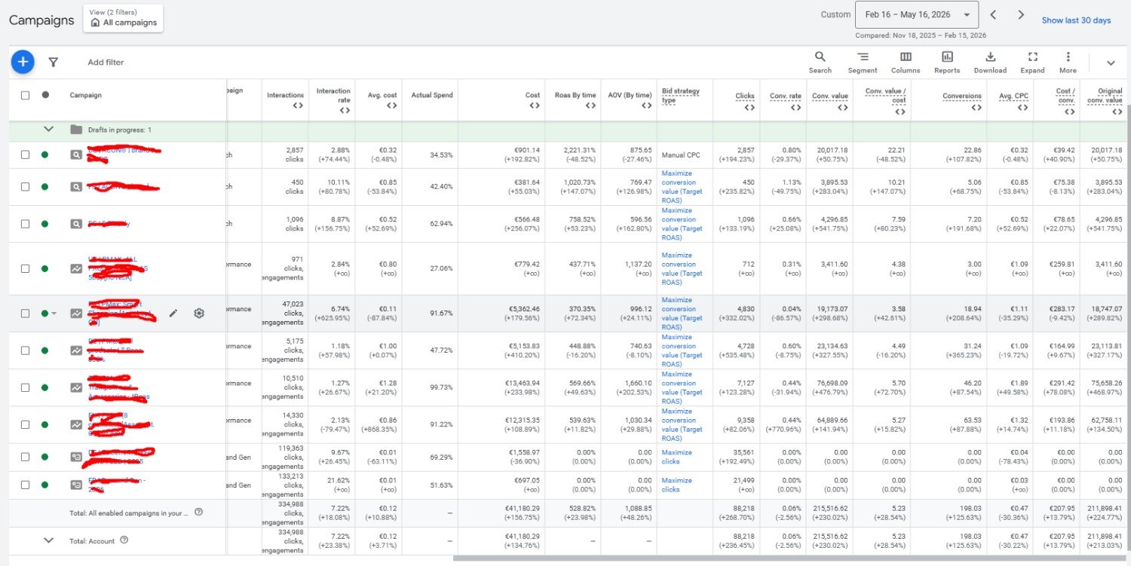Check the box for the €566.48 cost row
Image resolution: width=1131 pixels, height=566 pixels.
(25, 224)
